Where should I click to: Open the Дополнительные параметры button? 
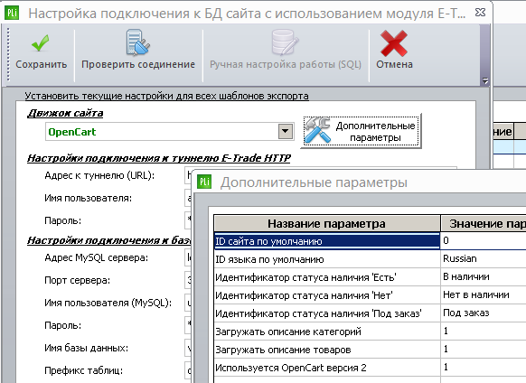click(x=362, y=131)
